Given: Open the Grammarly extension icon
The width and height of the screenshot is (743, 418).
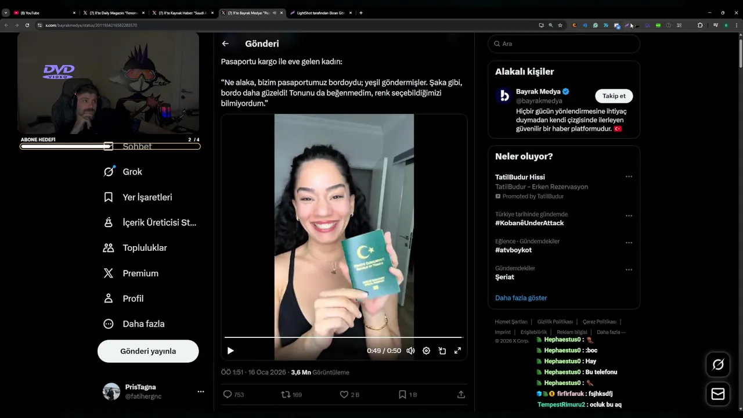Looking at the screenshot, I should tap(596, 25).
